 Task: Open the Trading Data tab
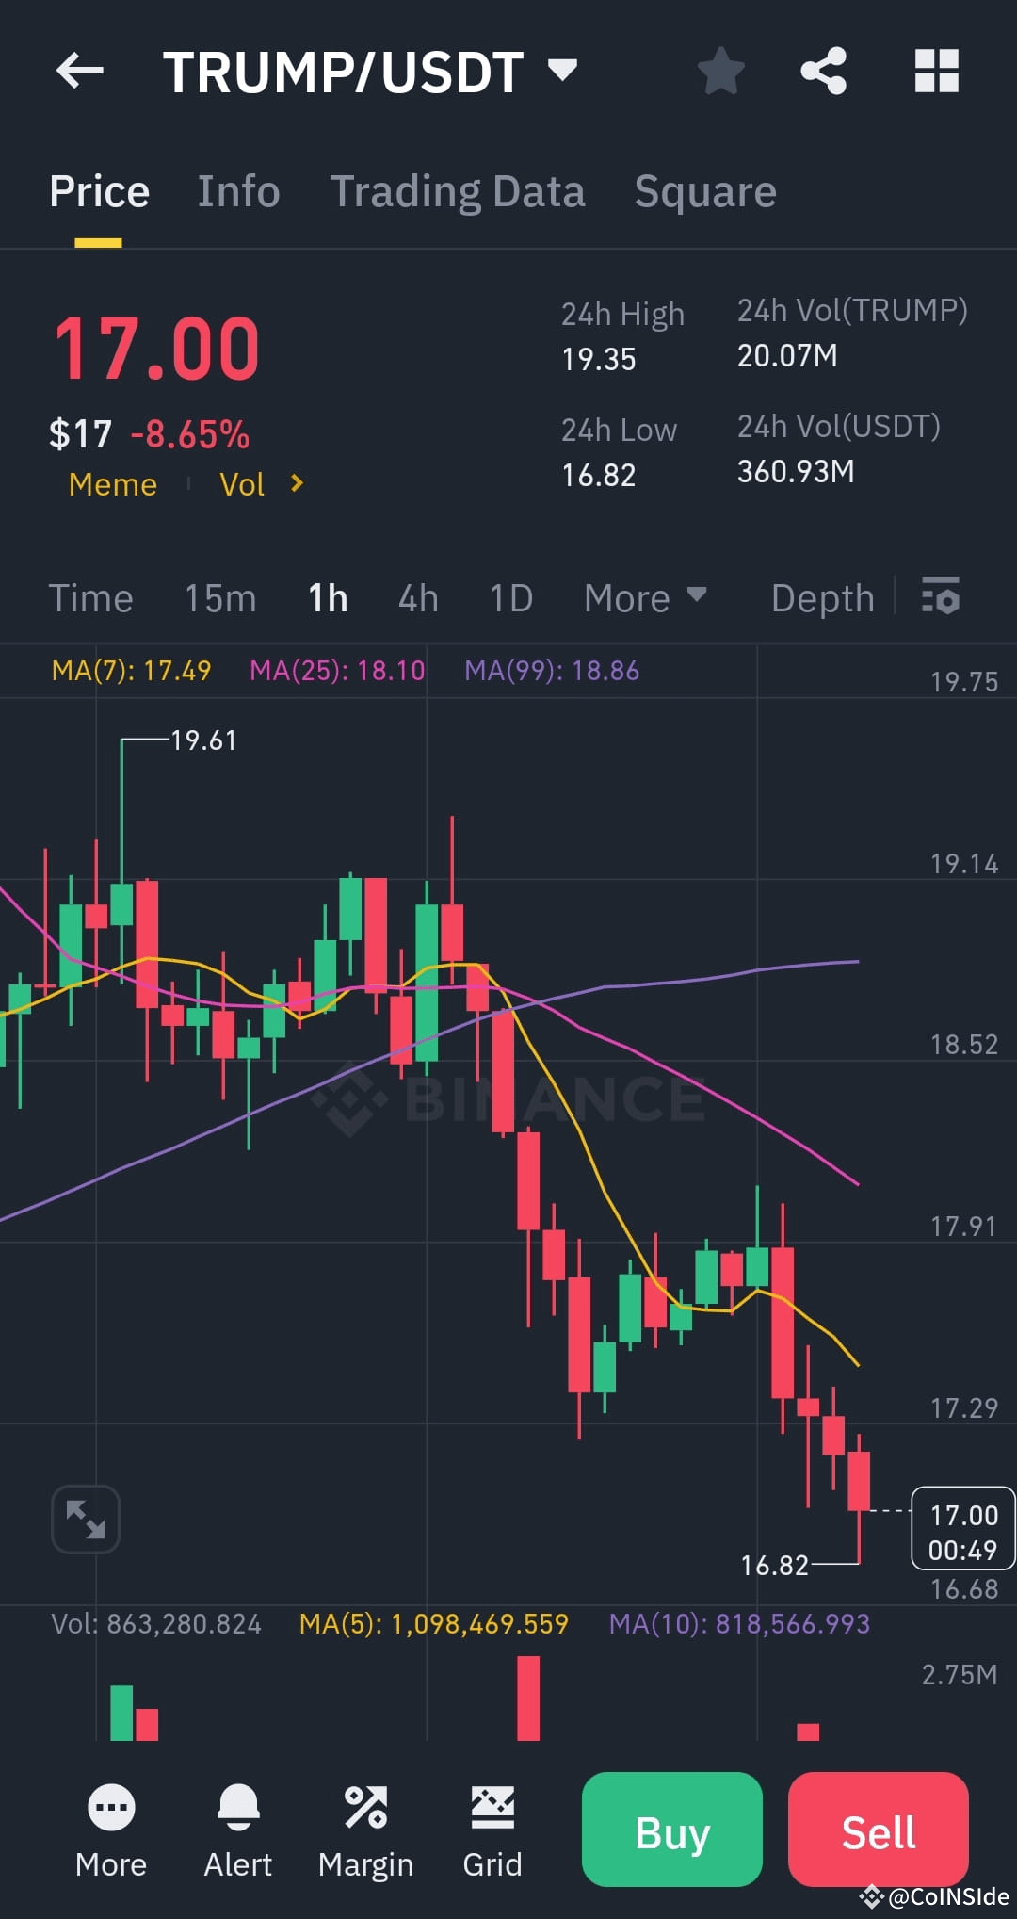point(458,191)
